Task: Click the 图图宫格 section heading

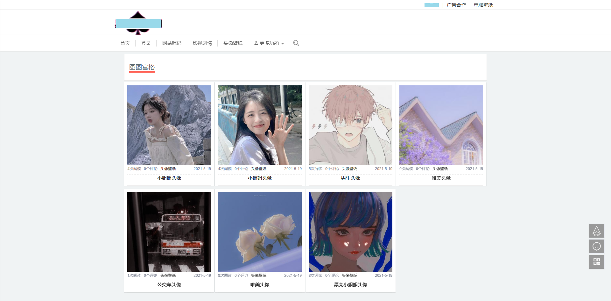Action: [x=142, y=67]
